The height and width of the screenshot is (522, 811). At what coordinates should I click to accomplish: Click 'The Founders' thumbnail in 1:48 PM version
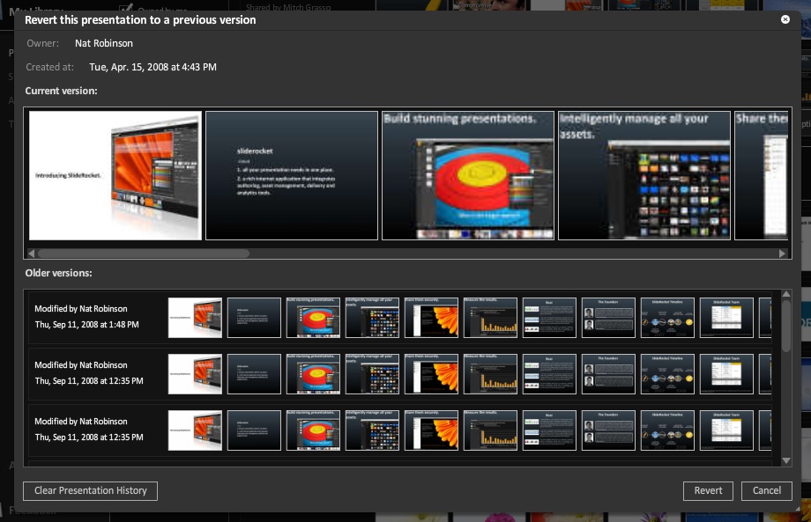(608, 318)
